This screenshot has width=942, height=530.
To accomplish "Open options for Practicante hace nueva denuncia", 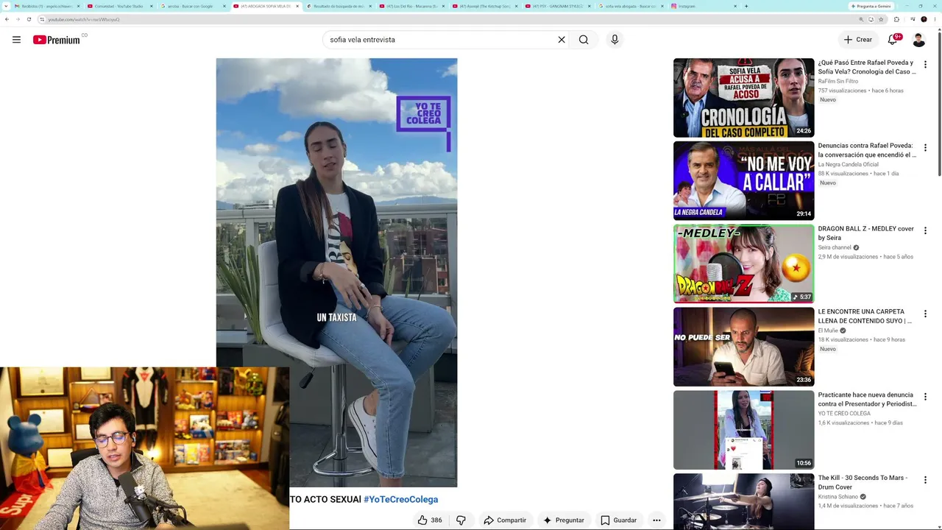I will [925, 397].
